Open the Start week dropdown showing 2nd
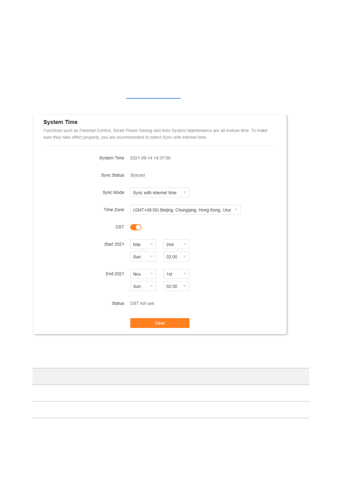342x483 pixels. [176, 244]
